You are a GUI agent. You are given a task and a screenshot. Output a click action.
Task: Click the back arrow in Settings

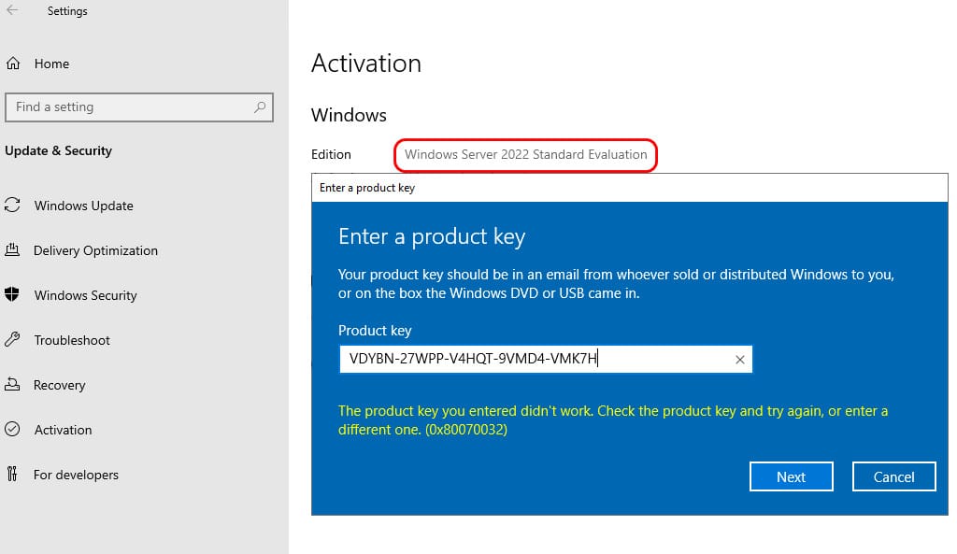(x=12, y=10)
